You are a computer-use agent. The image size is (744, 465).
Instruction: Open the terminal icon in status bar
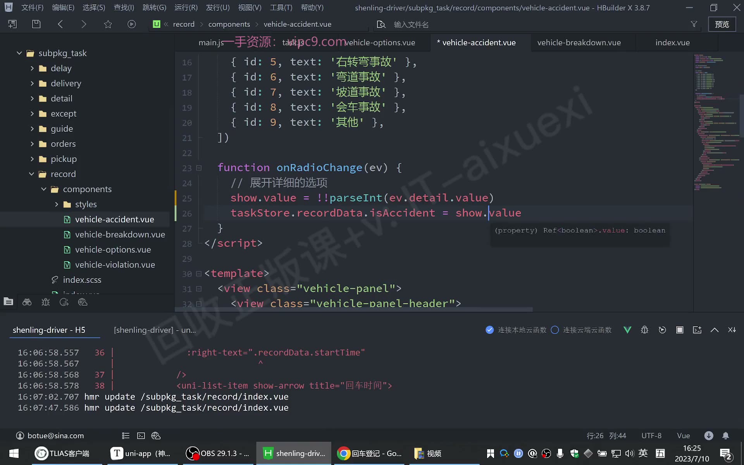141,436
